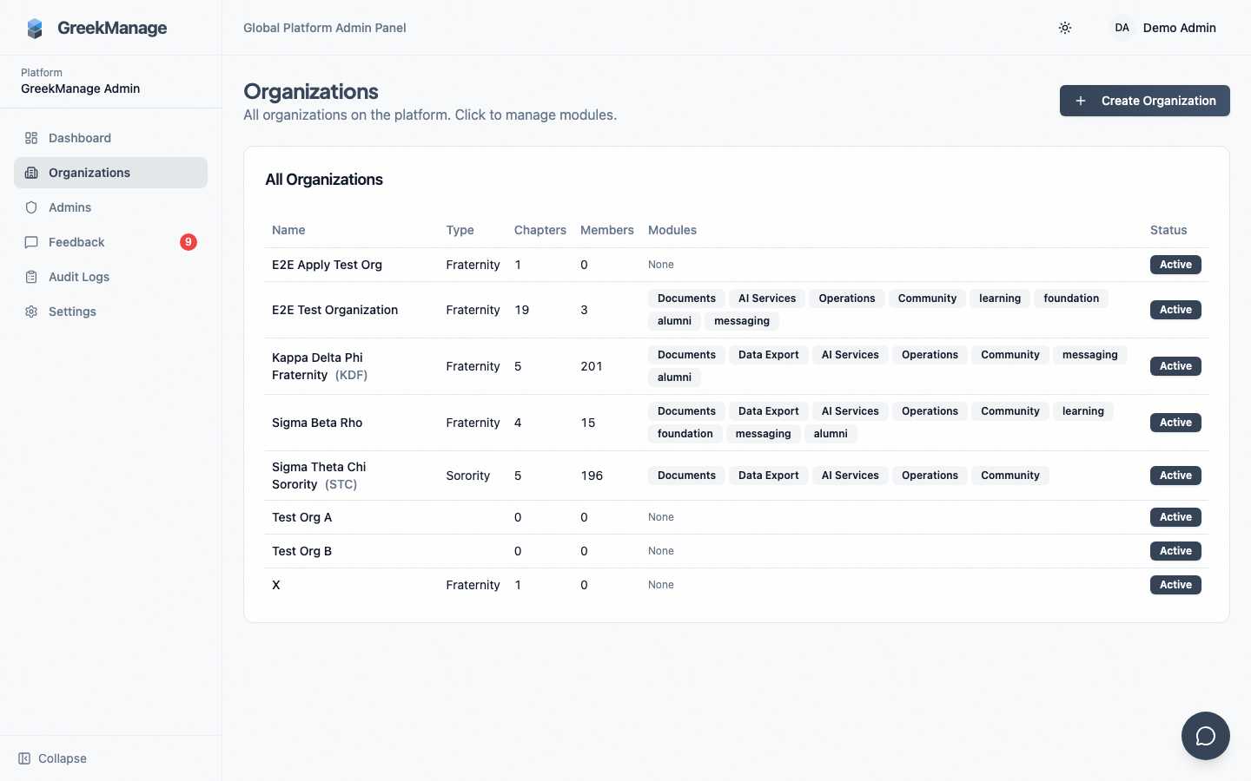Open the Settings page
1251x781 pixels.
(110, 312)
